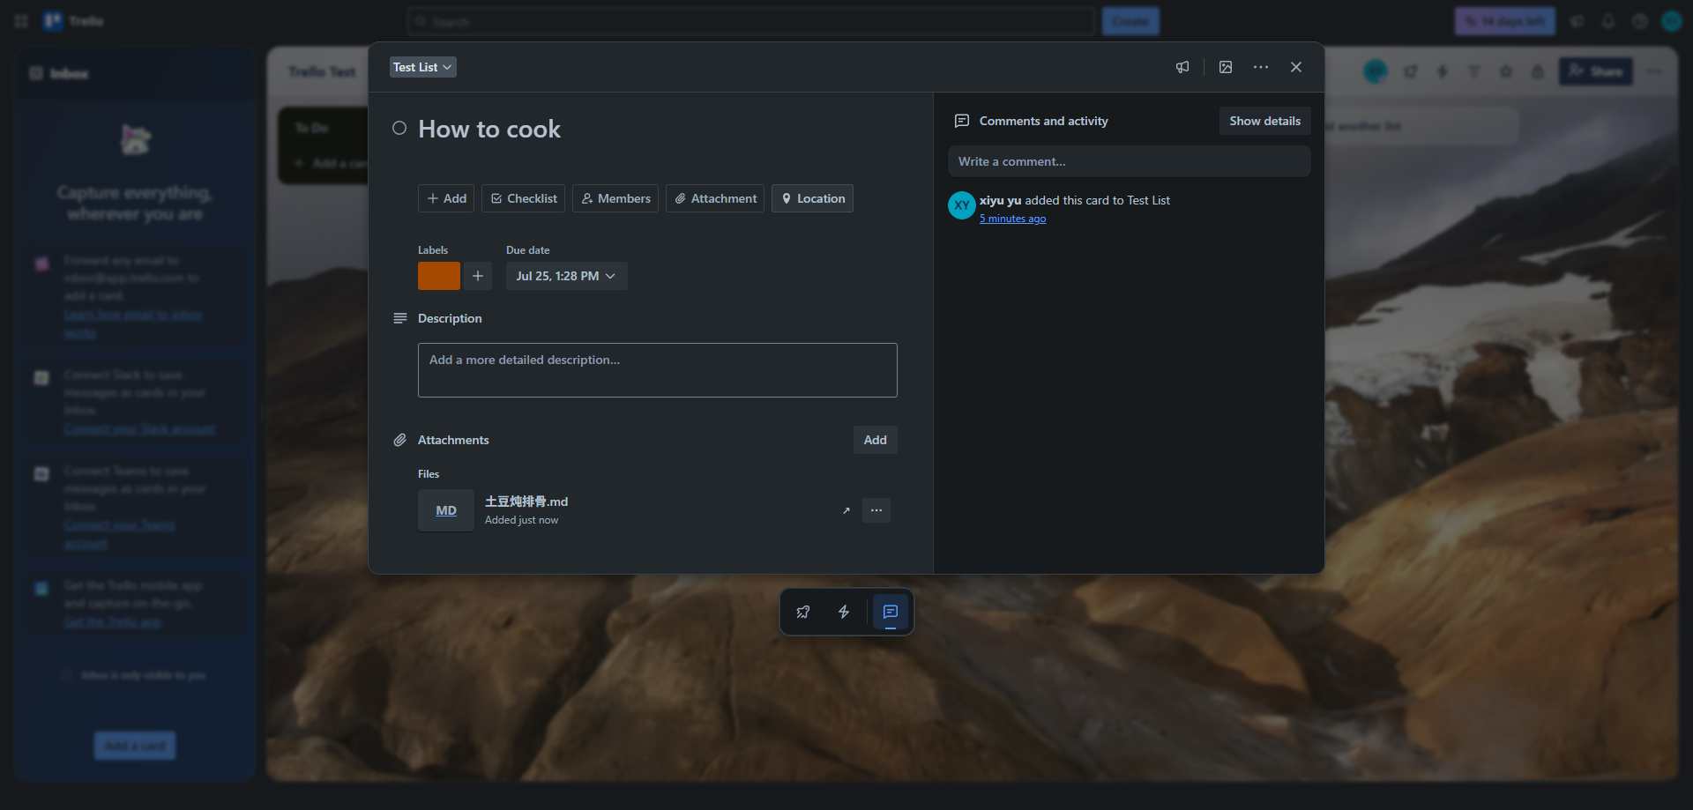Click the Comments and activity icon
Viewport: 1693px width, 810px height.
pyautogui.click(x=962, y=121)
